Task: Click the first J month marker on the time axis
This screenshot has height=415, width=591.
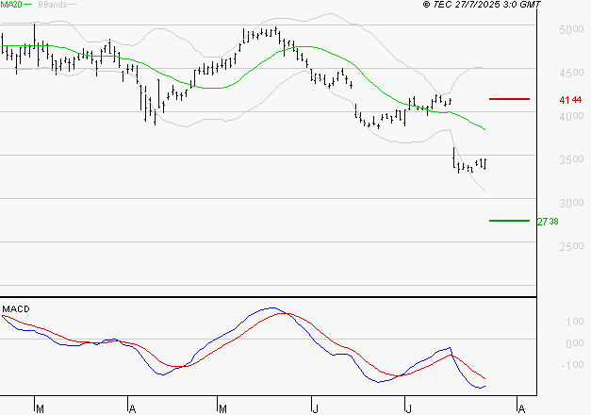Action: [315, 408]
